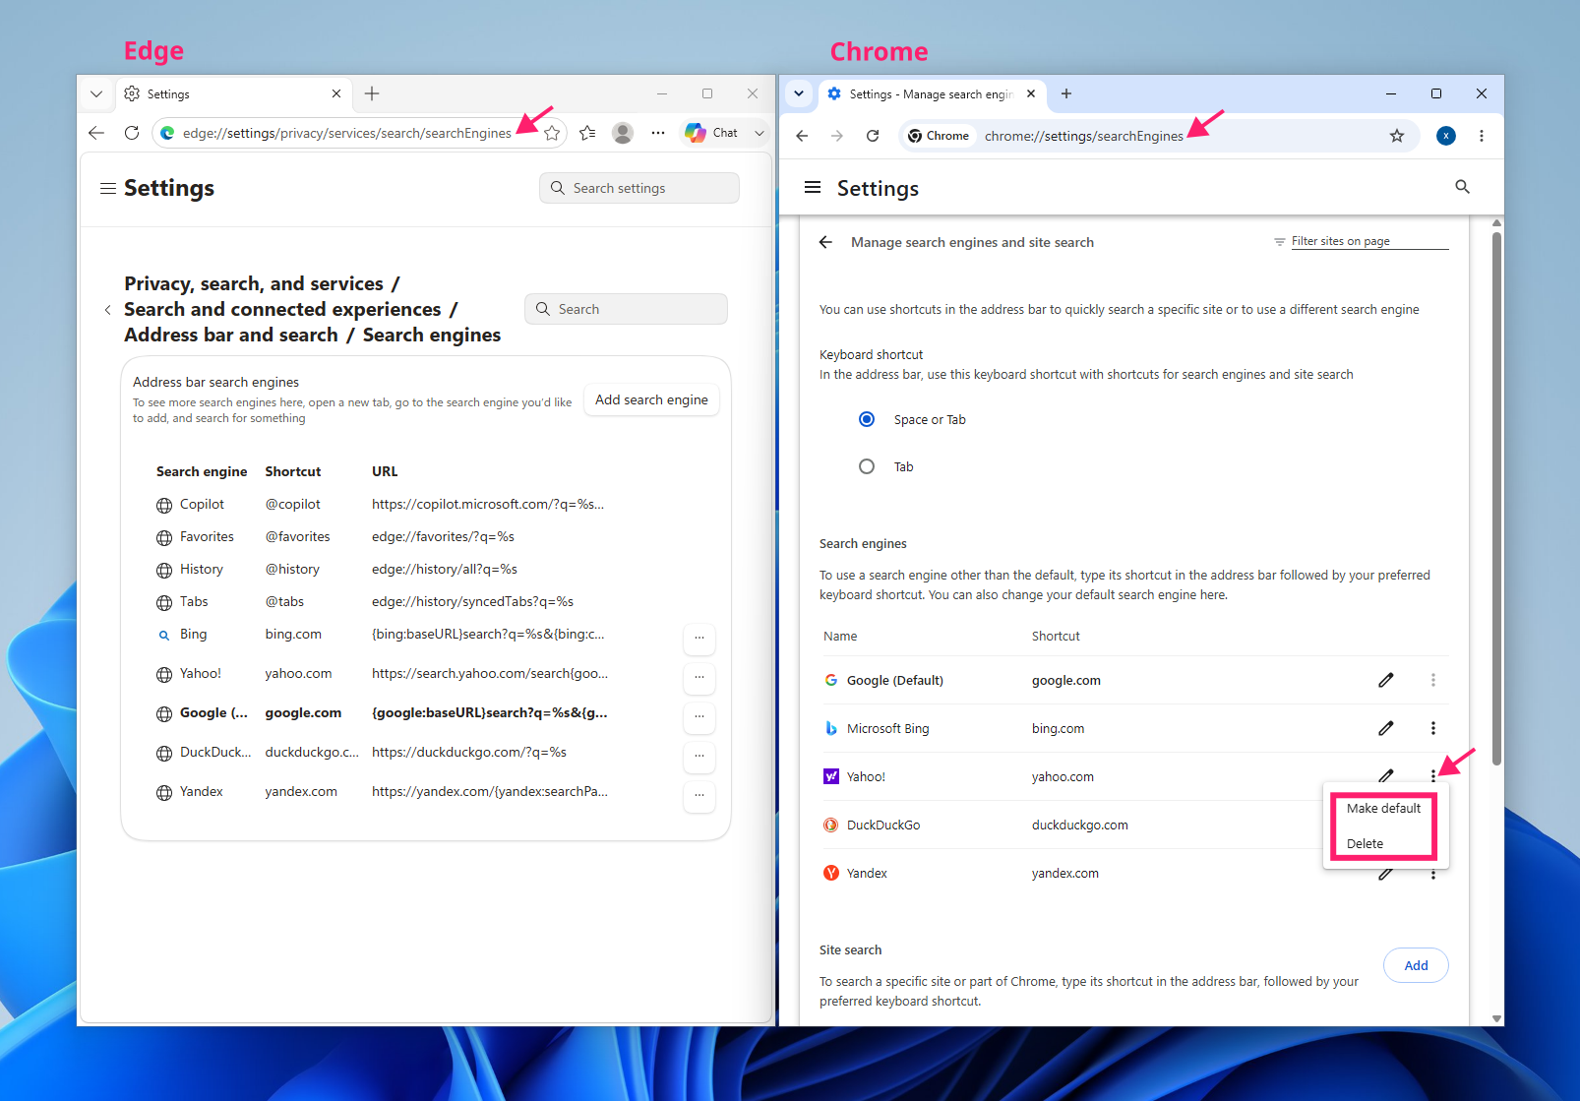Open more options for Google in Edge
Image resolution: width=1580 pixels, height=1101 pixels.
coord(699,716)
